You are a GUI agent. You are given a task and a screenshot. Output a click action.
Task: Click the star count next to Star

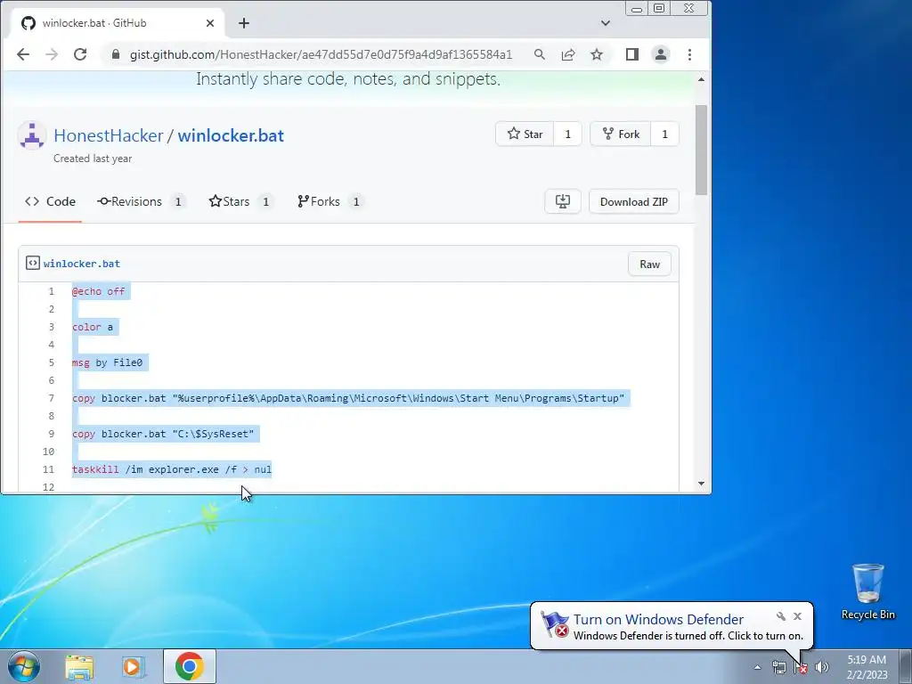(x=567, y=134)
